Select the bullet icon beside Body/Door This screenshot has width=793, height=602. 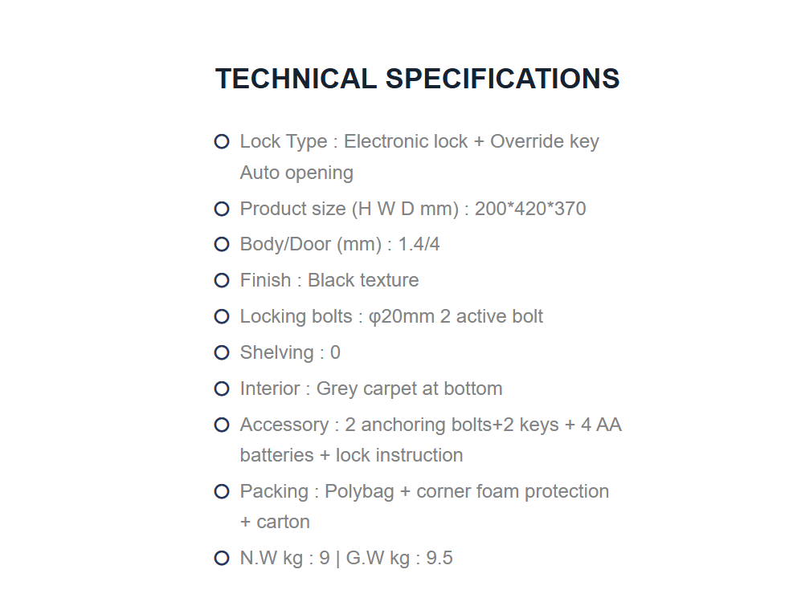click(x=222, y=245)
